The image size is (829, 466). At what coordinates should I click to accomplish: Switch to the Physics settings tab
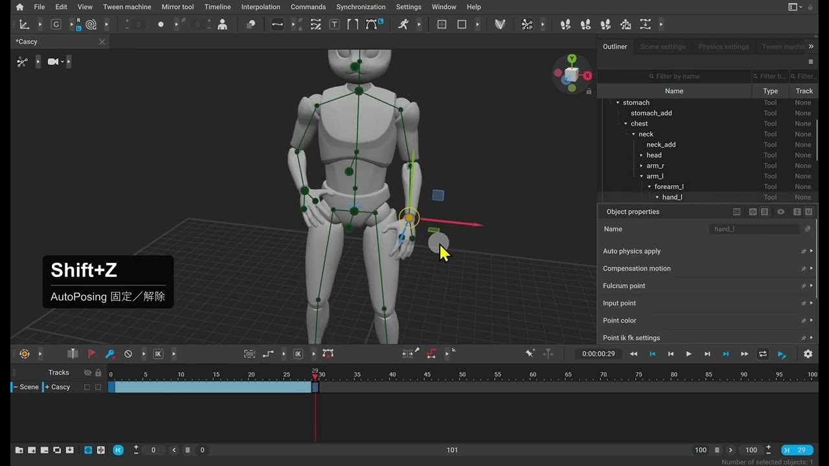click(723, 47)
